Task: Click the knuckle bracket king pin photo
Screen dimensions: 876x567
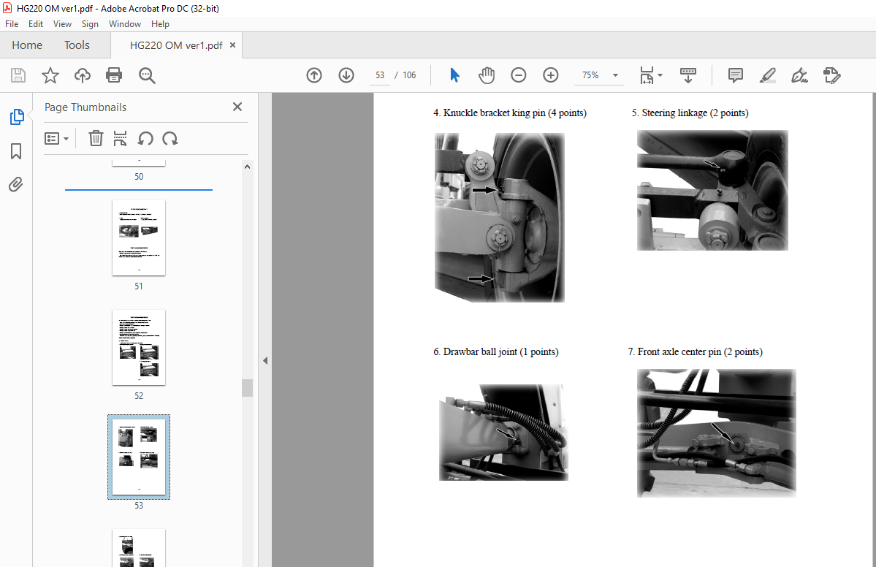Action: tap(500, 218)
